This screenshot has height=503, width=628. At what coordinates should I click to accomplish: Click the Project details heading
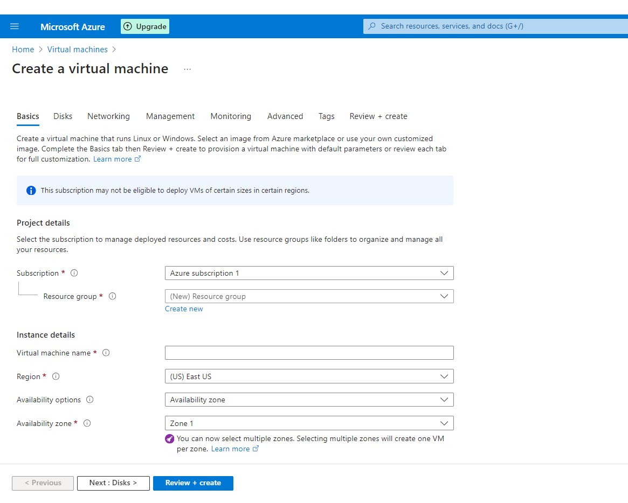tap(43, 223)
